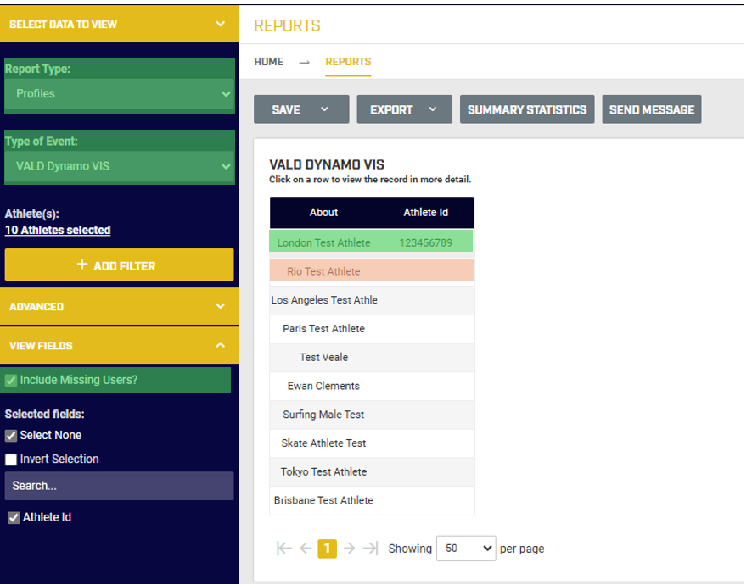Change the per page count dropdown
The image size is (752, 585).
pos(466,548)
